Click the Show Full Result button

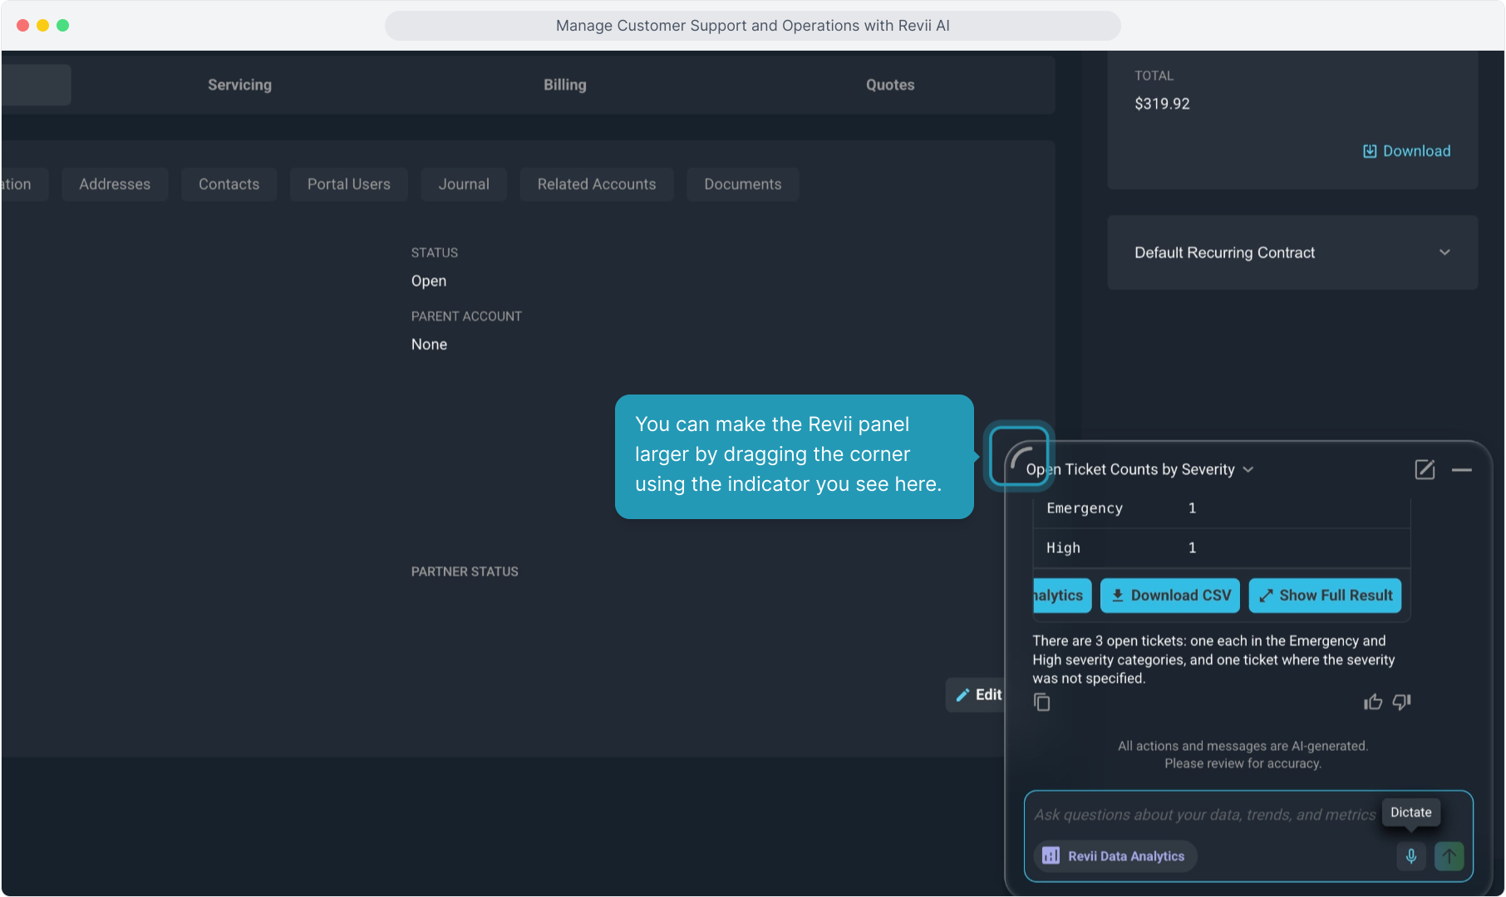(x=1325, y=596)
